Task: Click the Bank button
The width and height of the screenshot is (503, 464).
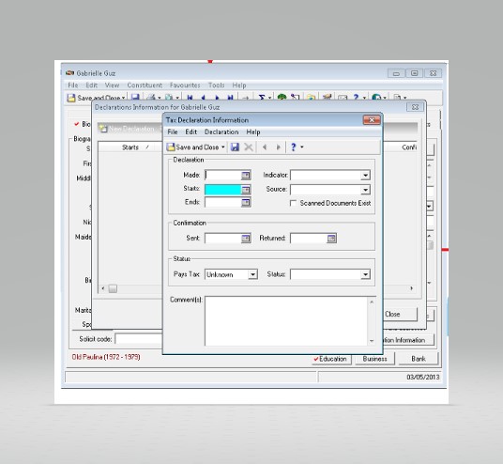Action: coord(419,359)
